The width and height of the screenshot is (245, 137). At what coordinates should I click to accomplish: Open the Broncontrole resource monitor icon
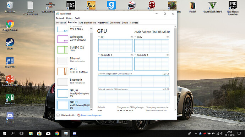coord(79,115)
